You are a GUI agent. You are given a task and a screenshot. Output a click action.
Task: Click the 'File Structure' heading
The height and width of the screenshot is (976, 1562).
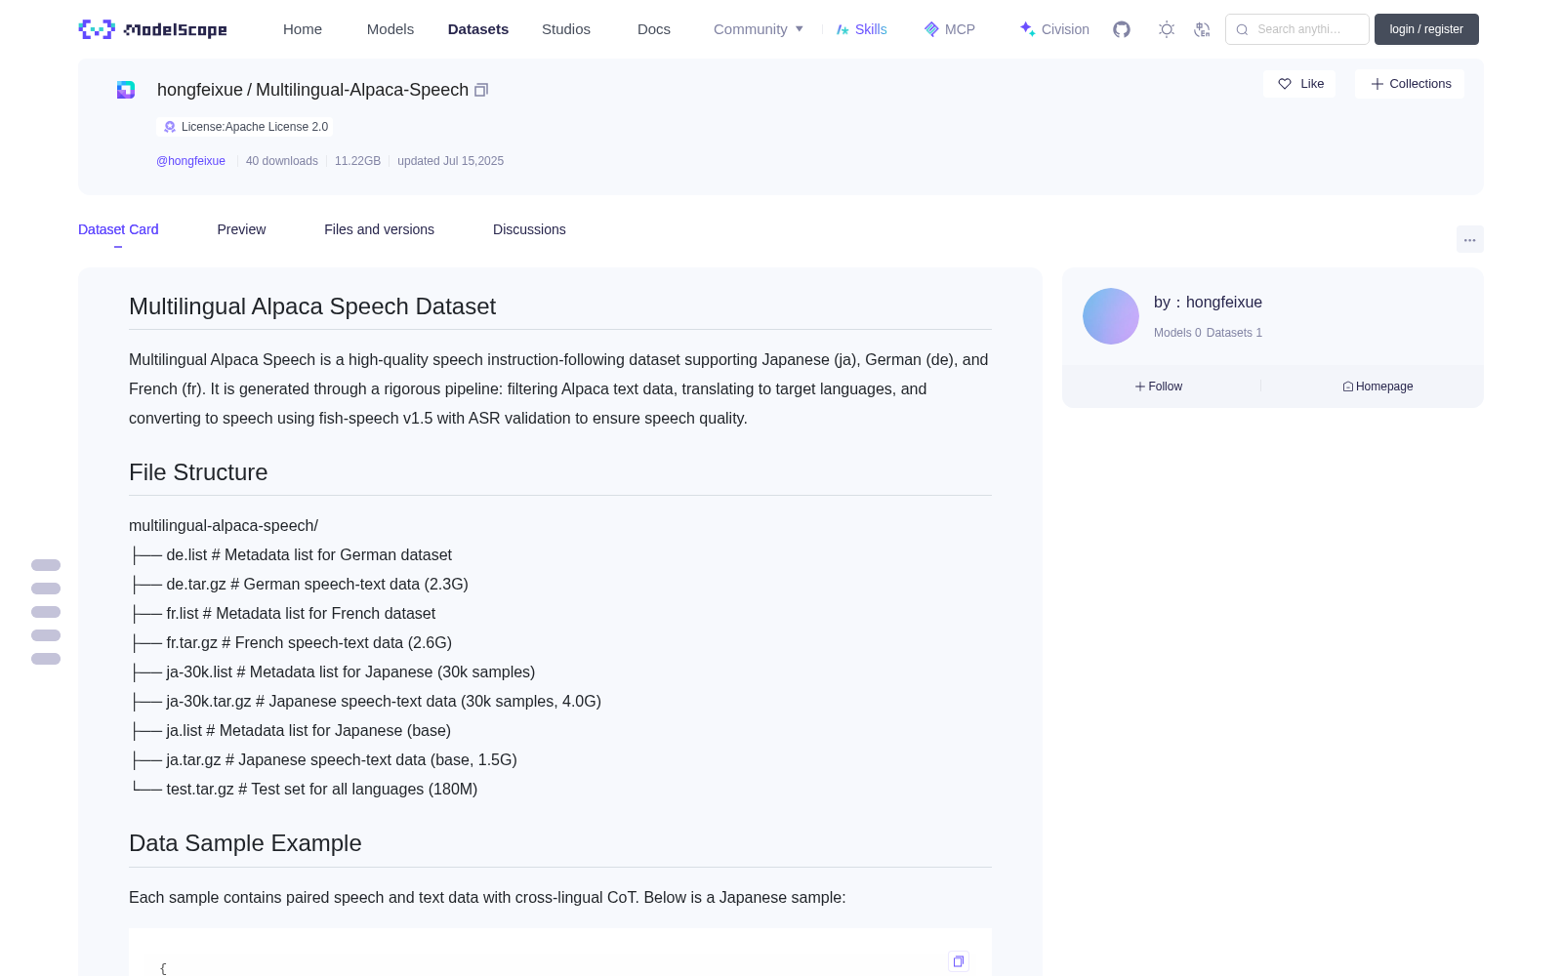click(198, 472)
